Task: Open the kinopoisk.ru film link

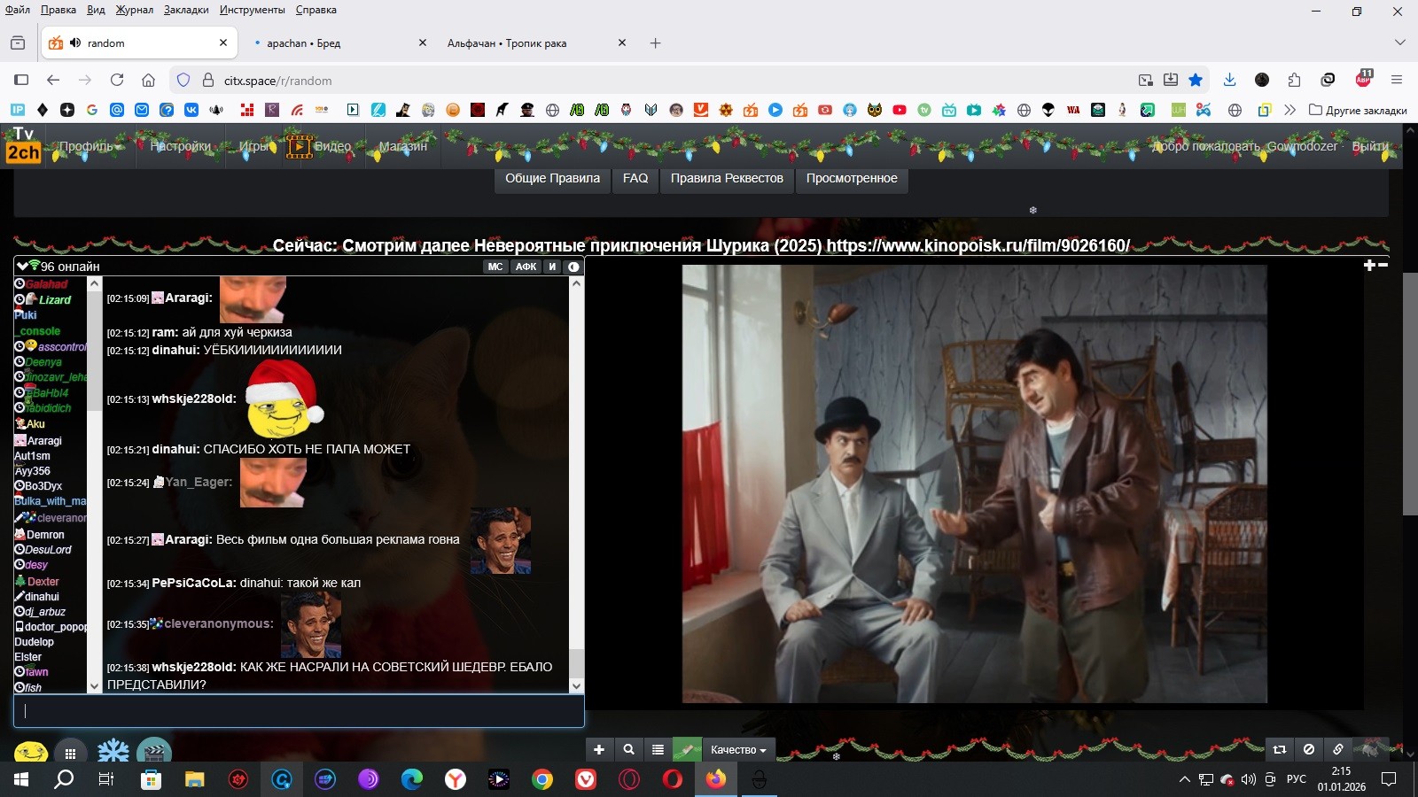Action: pos(978,246)
